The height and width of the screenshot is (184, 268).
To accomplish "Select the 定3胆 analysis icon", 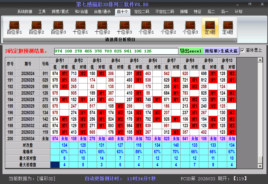I will pos(210,27).
